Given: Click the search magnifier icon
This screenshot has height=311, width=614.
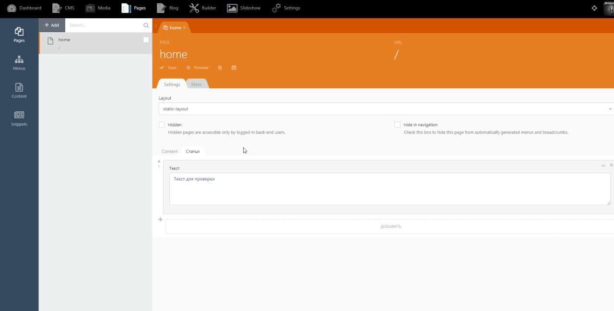Looking at the screenshot, I should (146, 25).
